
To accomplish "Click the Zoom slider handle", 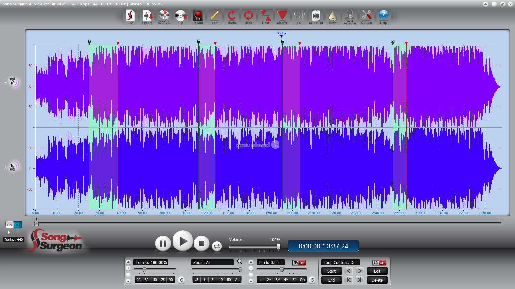I will 240,270.
